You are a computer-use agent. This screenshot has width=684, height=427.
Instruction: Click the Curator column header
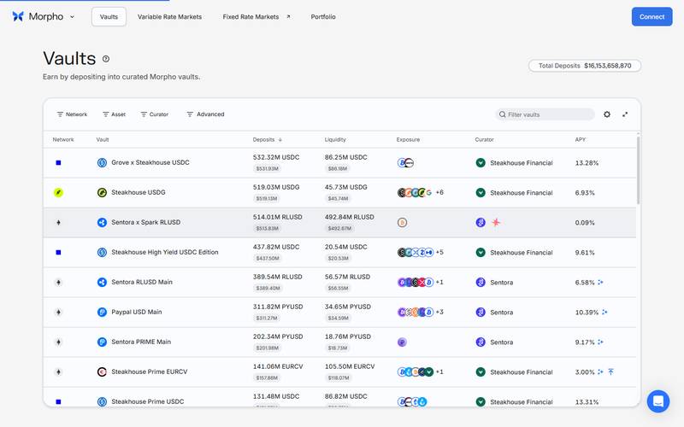click(x=484, y=139)
